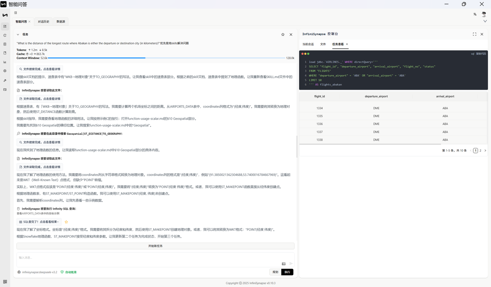The height and width of the screenshot is (287, 491).
Task: Expand the console panel to fullscreen
Action: [475, 34]
